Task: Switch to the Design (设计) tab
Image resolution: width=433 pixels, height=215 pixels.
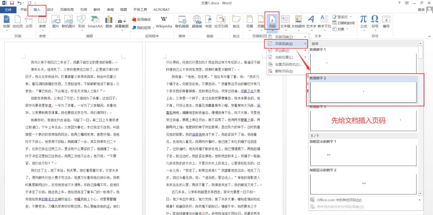Action: pyautogui.click(x=50, y=9)
